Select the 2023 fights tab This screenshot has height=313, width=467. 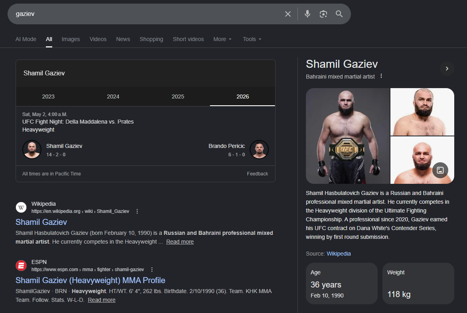point(48,96)
